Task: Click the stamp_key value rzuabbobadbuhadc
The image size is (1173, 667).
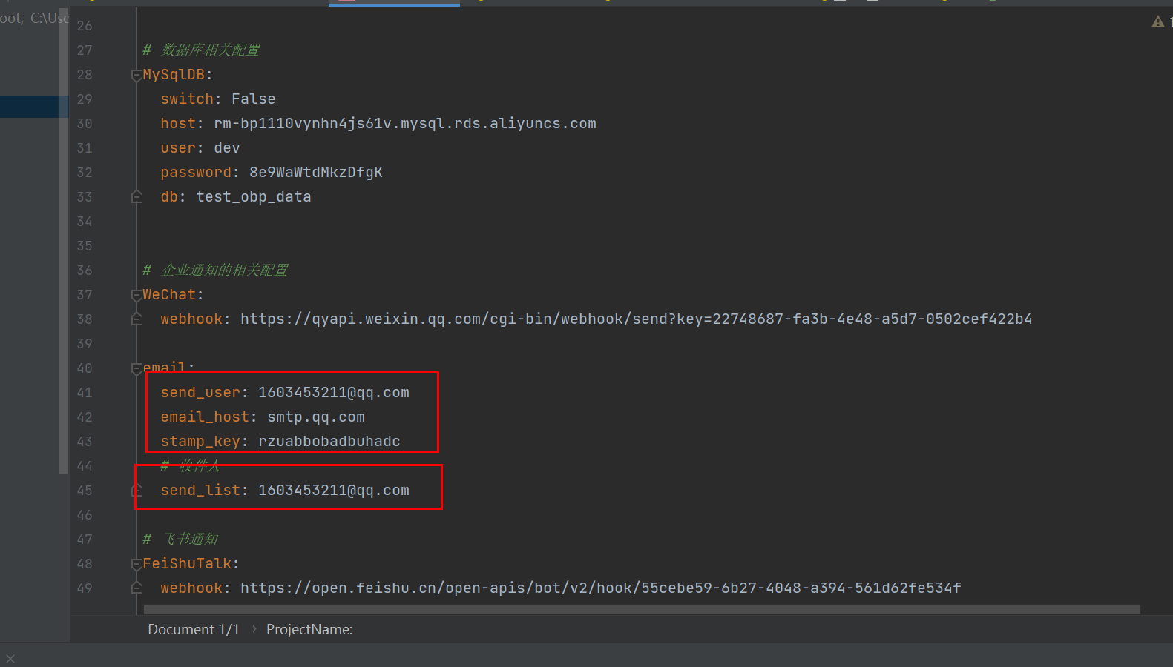Action: (x=329, y=442)
